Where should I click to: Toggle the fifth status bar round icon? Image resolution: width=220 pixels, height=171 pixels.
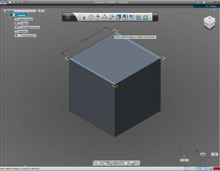click(x=203, y=169)
